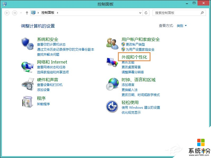Click 查看设备和打印机 link
Screen dimensions: 211x158
click(x=50, y=85)
